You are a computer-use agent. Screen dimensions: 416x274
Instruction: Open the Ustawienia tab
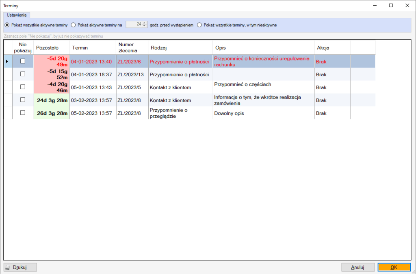coord(17,15)
